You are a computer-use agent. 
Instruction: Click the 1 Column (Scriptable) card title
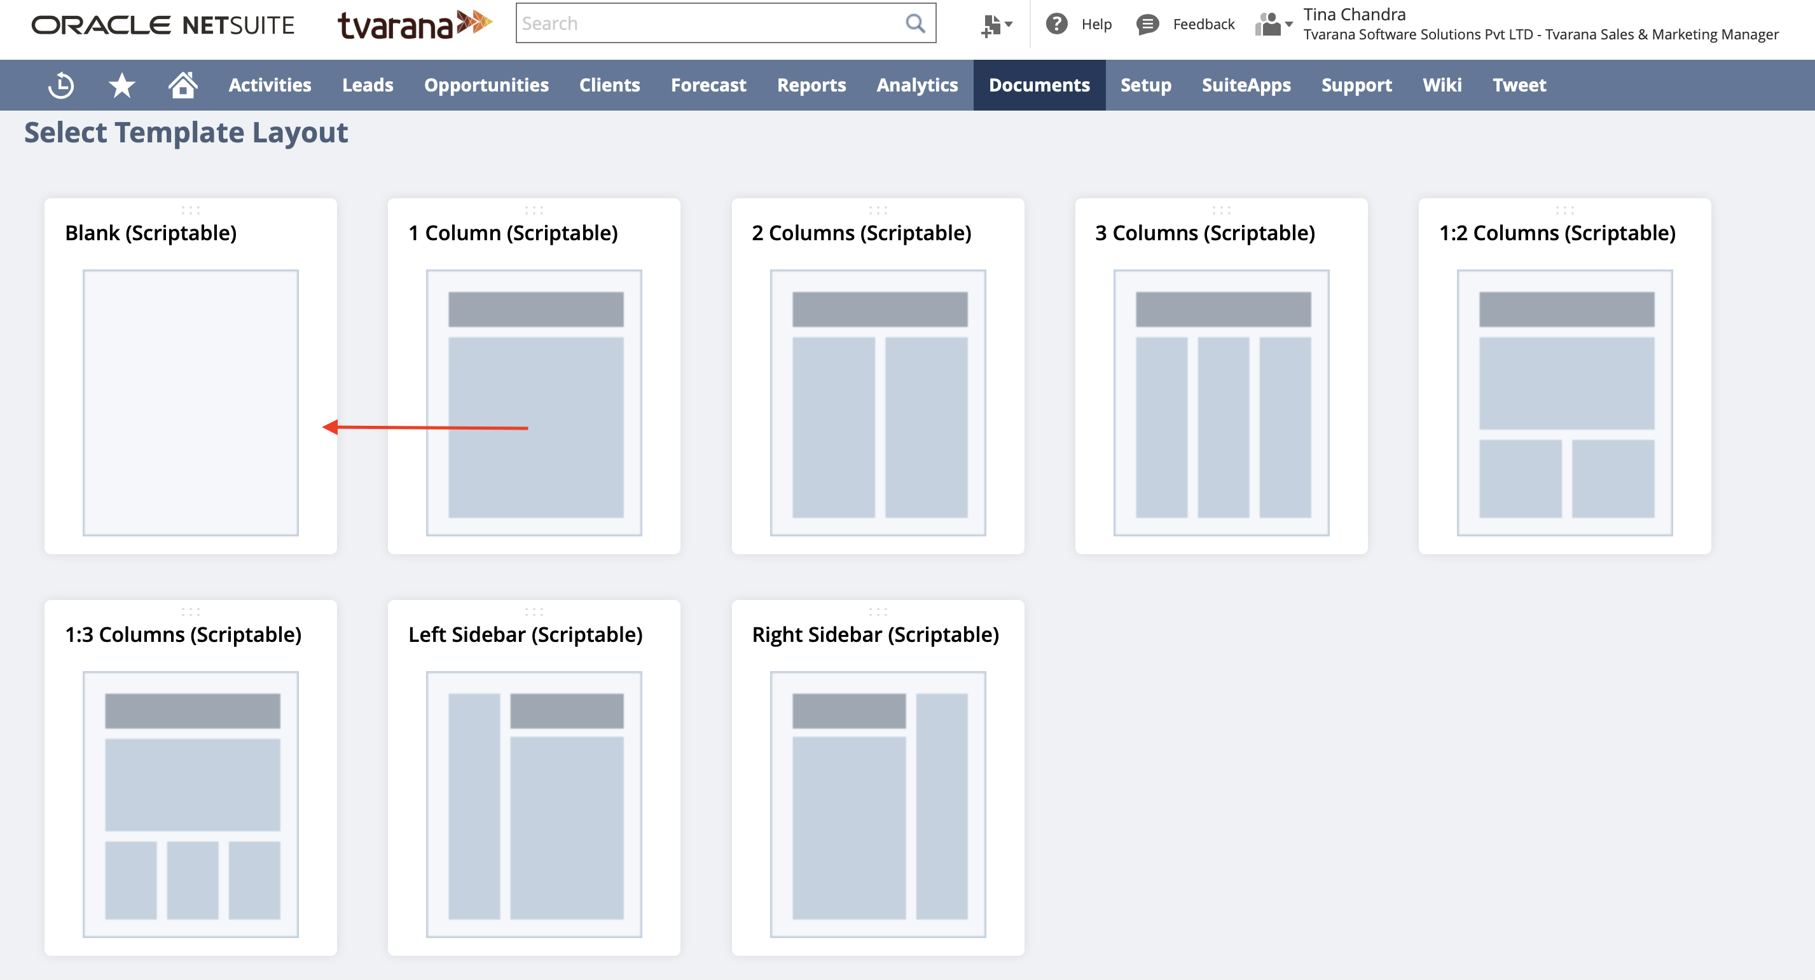coord(513,233)
